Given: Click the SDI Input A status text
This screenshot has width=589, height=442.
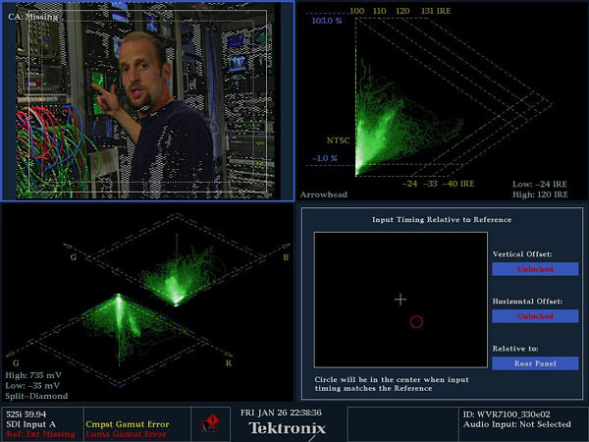Looking at the screenshot, I should coord(33,423).
